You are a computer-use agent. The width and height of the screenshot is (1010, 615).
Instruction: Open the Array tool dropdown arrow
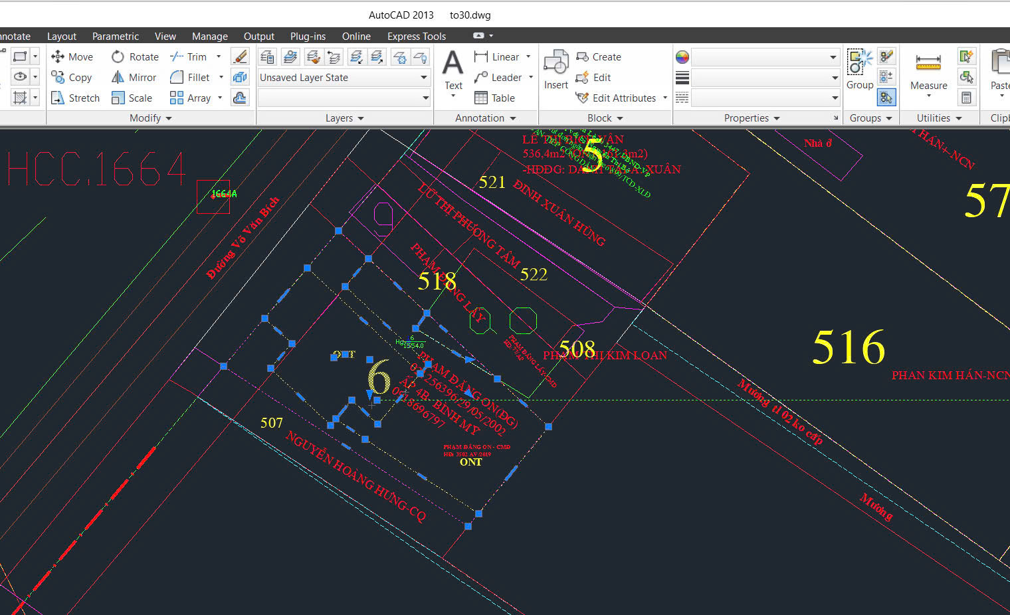click(220, 98)
